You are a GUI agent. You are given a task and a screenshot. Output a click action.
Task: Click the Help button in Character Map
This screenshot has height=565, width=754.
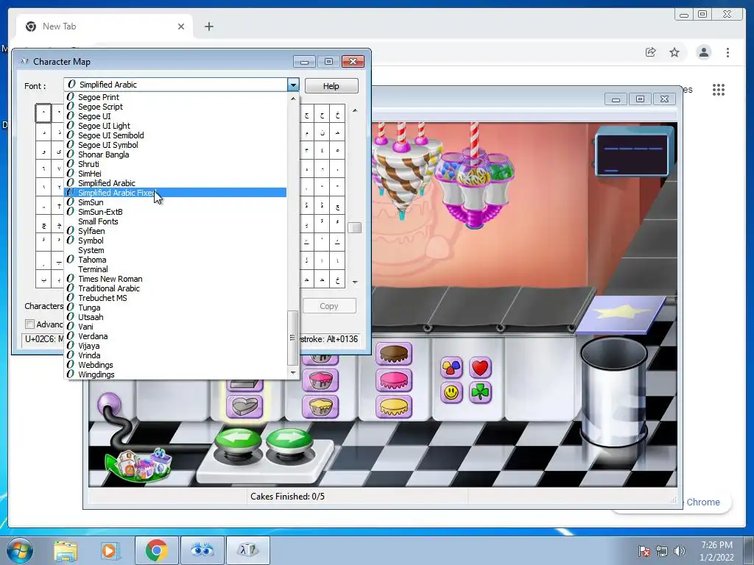(331, 86)
